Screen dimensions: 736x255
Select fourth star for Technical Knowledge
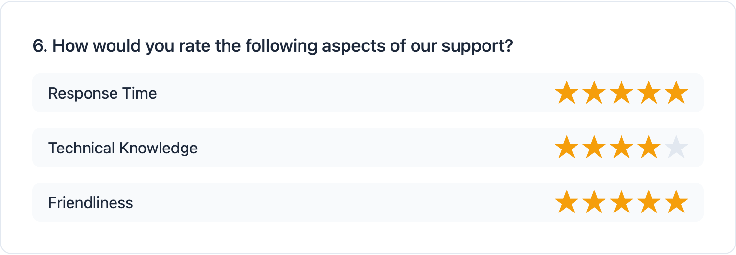(x=649, y=148)
